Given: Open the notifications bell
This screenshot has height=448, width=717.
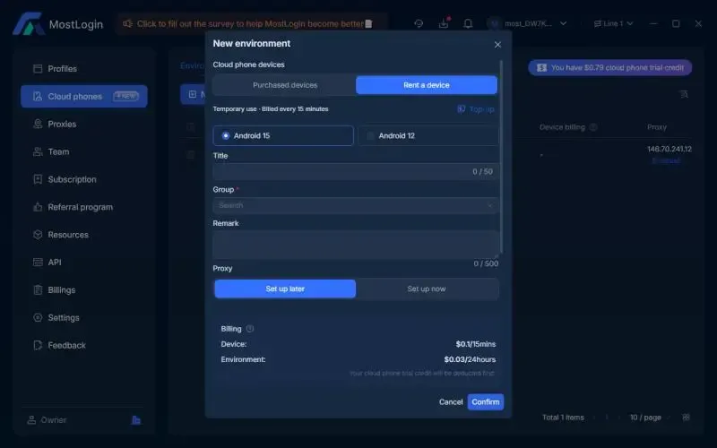Looking at the screenshot, I should (x=468, y=23).
